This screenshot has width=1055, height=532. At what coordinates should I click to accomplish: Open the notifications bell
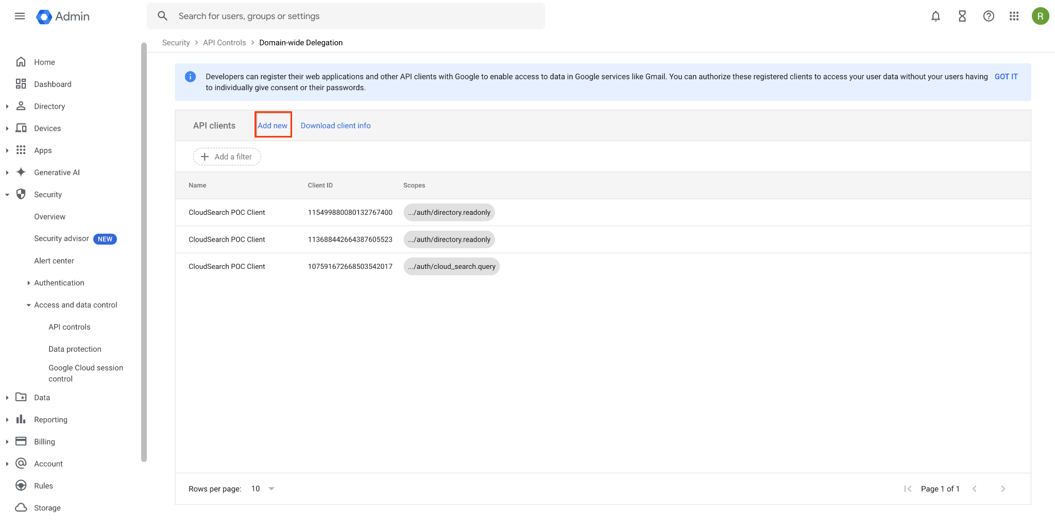tap(935, 16)
